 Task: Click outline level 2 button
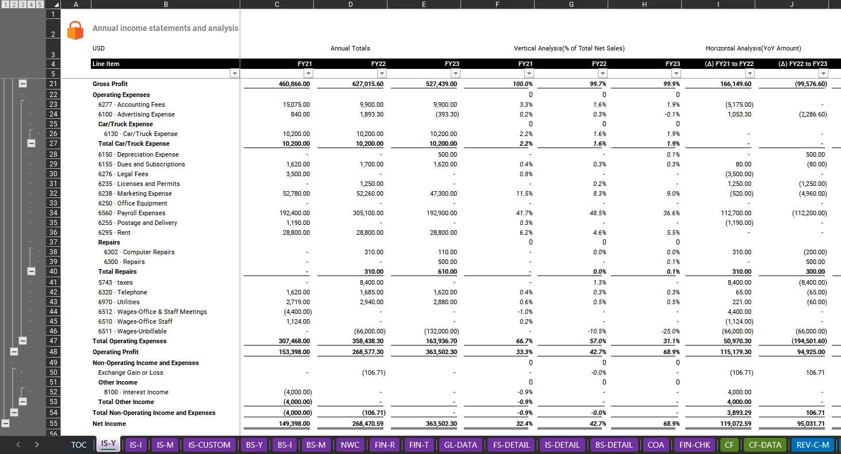14,4
